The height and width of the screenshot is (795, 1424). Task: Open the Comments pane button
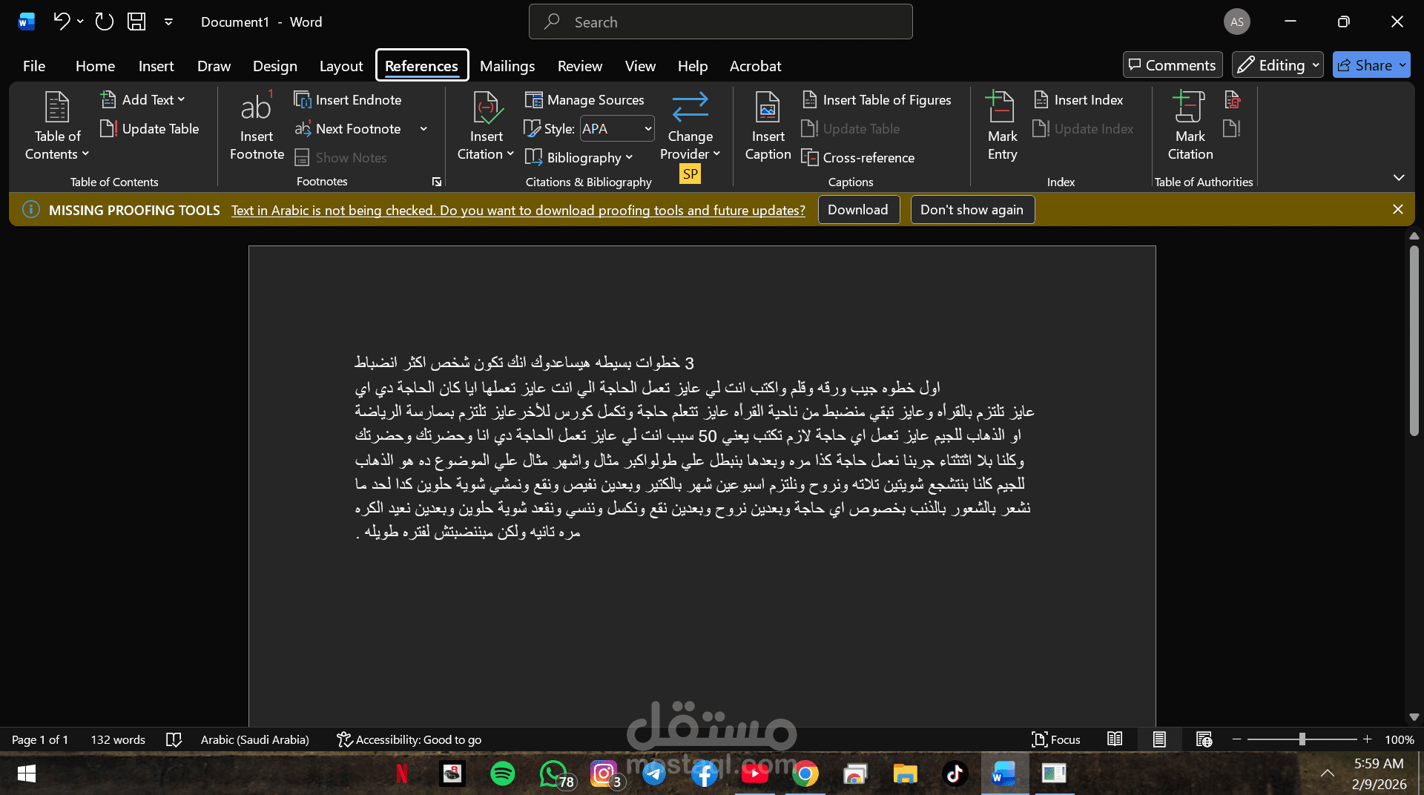(1173, 65)
